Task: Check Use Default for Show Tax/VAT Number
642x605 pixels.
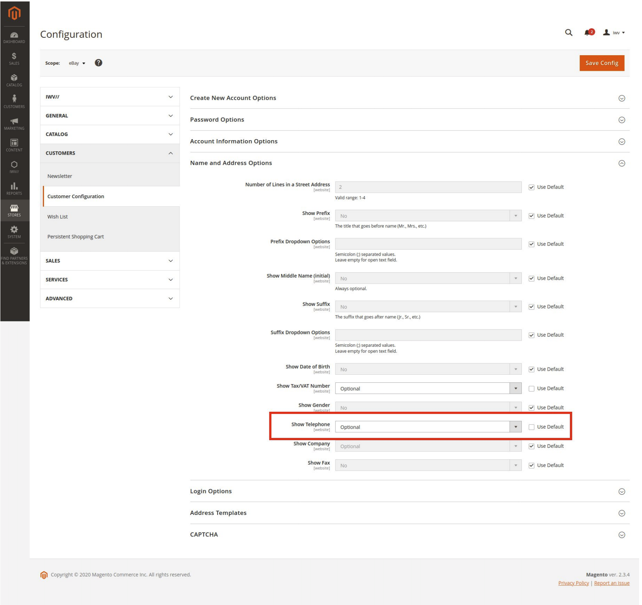Action: [x=531, y=389]
